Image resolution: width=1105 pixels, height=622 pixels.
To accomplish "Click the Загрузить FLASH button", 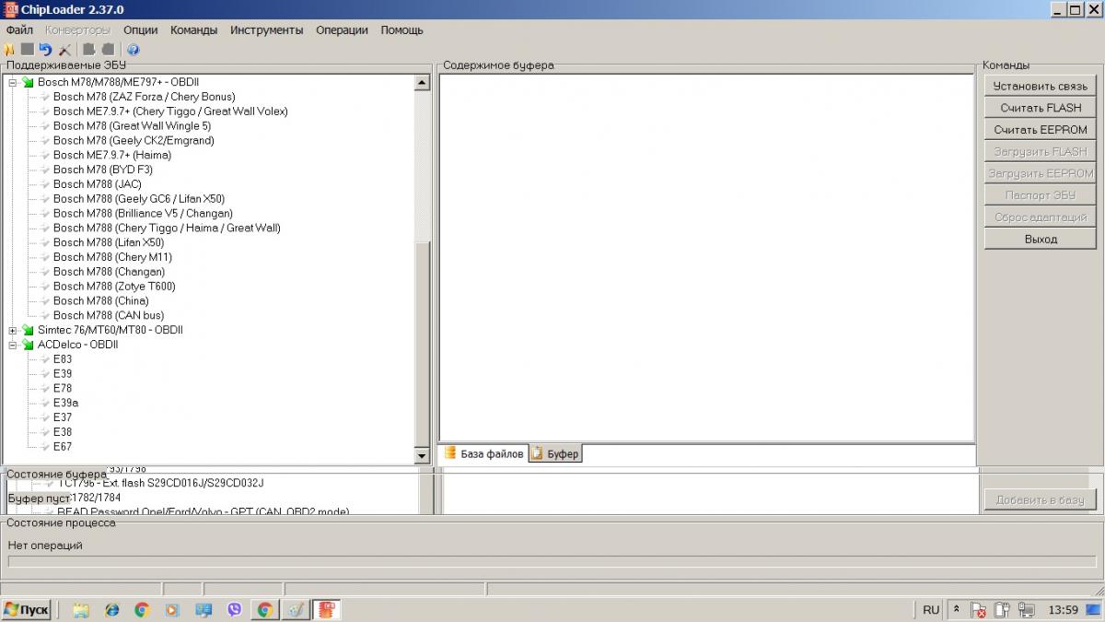I will click(1041, 151).
